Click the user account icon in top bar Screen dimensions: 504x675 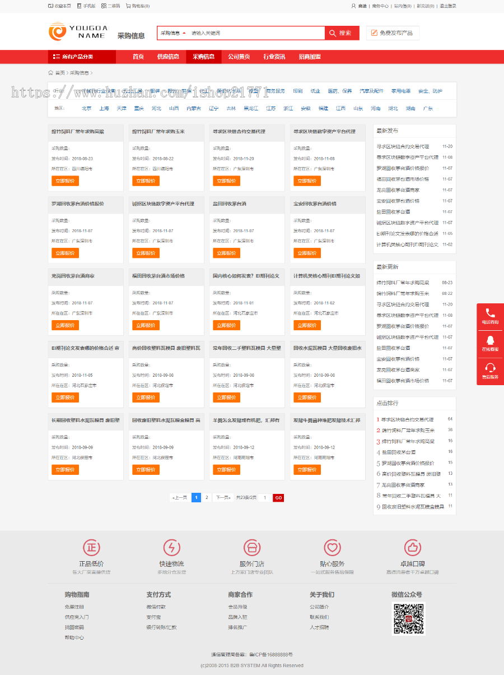[x=353, y=6]
